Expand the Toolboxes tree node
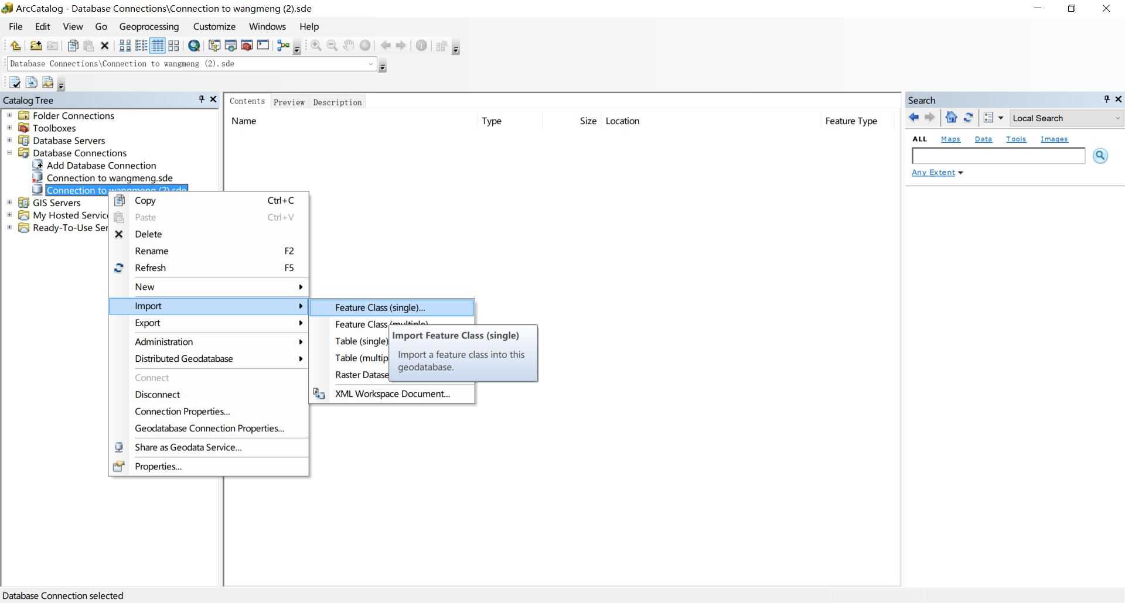 coord(9,128)
